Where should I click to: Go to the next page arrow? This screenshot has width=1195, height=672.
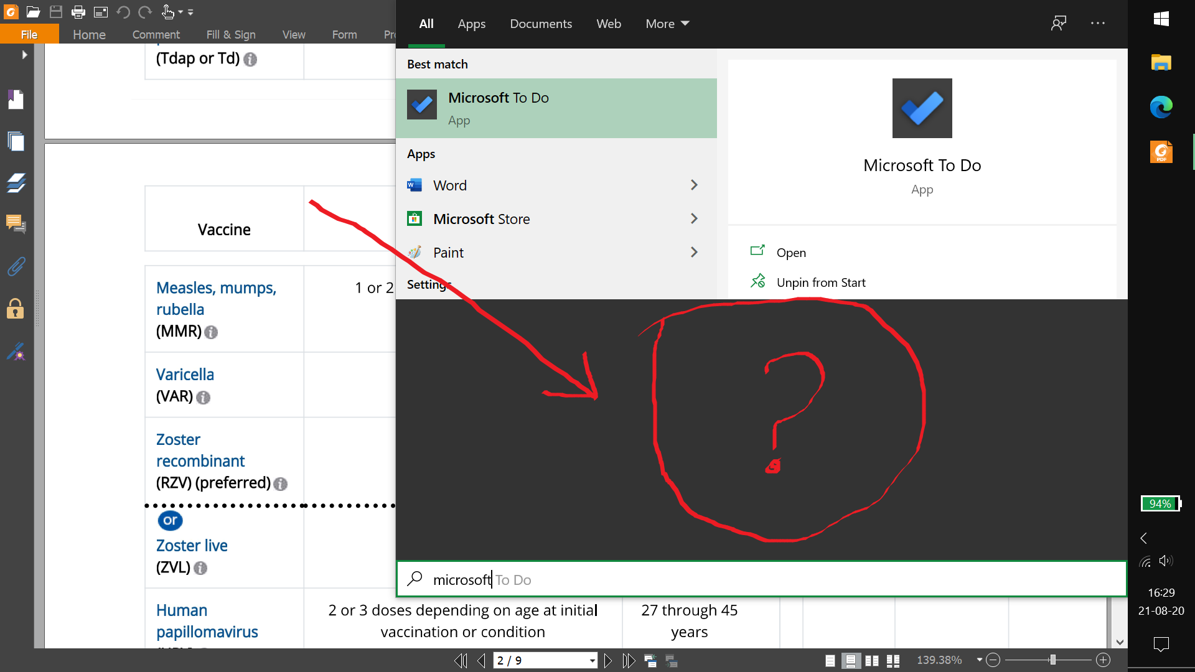608,661
